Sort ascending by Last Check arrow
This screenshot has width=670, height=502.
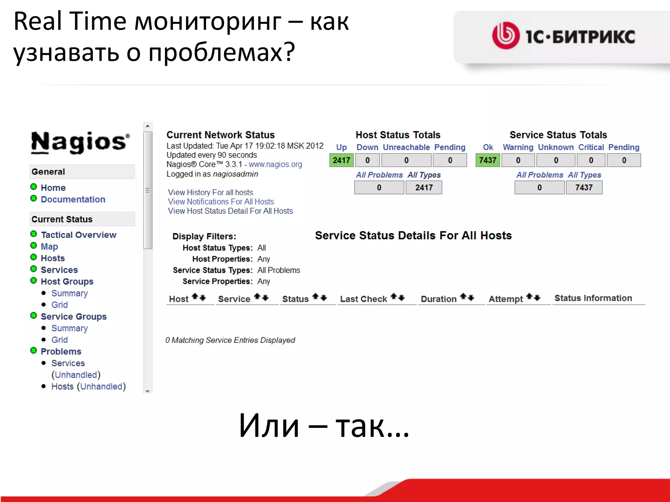pyautogui.click(x=394, y=296)
